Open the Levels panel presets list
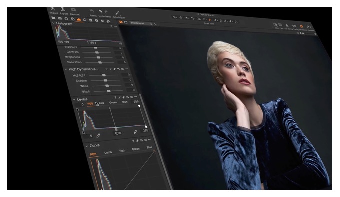Viewport: 340px width, 197px height. [x=132, y=97]
